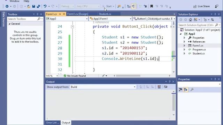Collapse the General group in Toolbox

[9, 24]
